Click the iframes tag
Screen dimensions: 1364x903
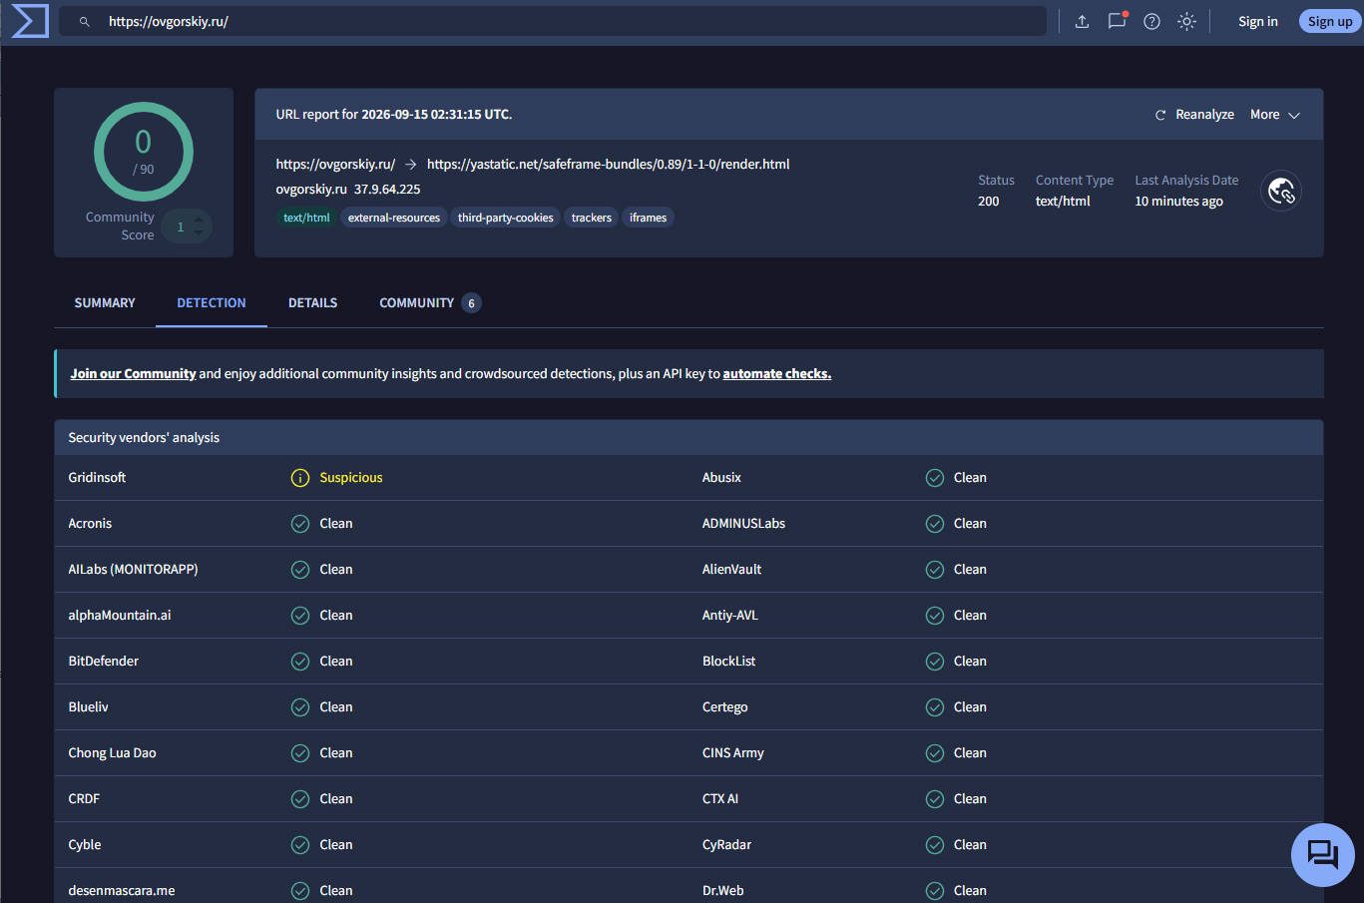pyautogui.click(x=649, y=218)
